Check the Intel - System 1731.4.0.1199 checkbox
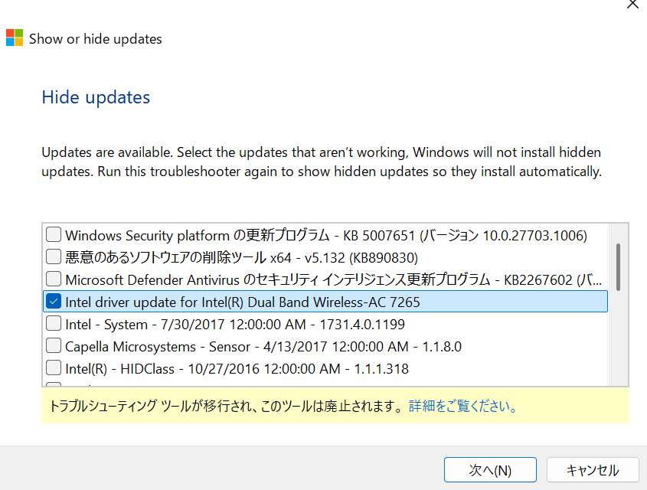The height and width of the screenshot is (490, 647). (x=54, y=323)
